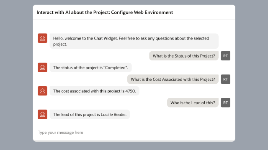Select the welcome message bubble
This screenshot has width=268, height=150.
(x=134, y=41)
